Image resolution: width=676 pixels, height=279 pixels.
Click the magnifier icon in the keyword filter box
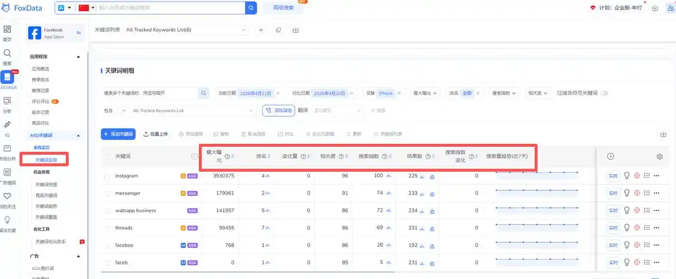204,93
